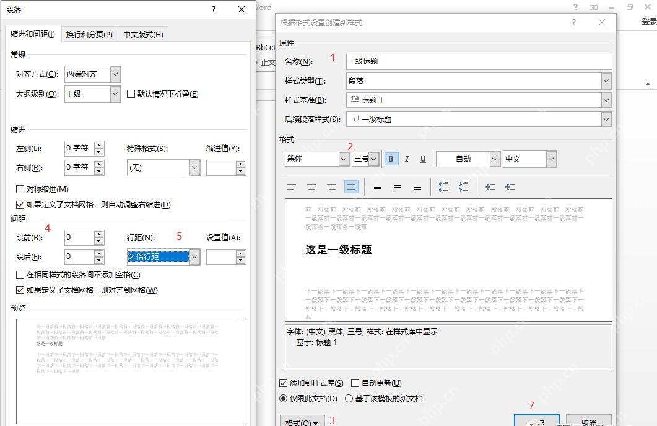Screen dimensions: 657x426
Task: Click the increase indent icon
Action: tap(510, 187)
